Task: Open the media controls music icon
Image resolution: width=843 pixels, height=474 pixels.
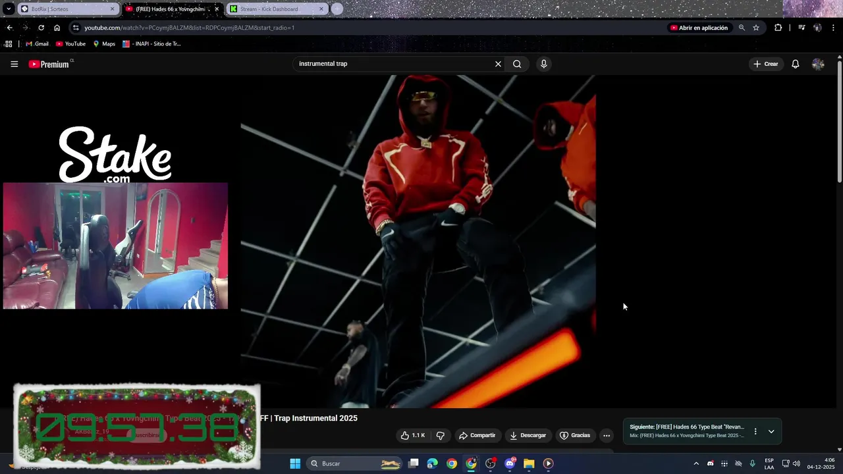Action: [x=802, y=28]
